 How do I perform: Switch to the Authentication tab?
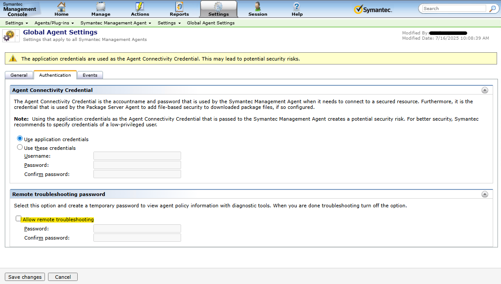coord(55,75)
